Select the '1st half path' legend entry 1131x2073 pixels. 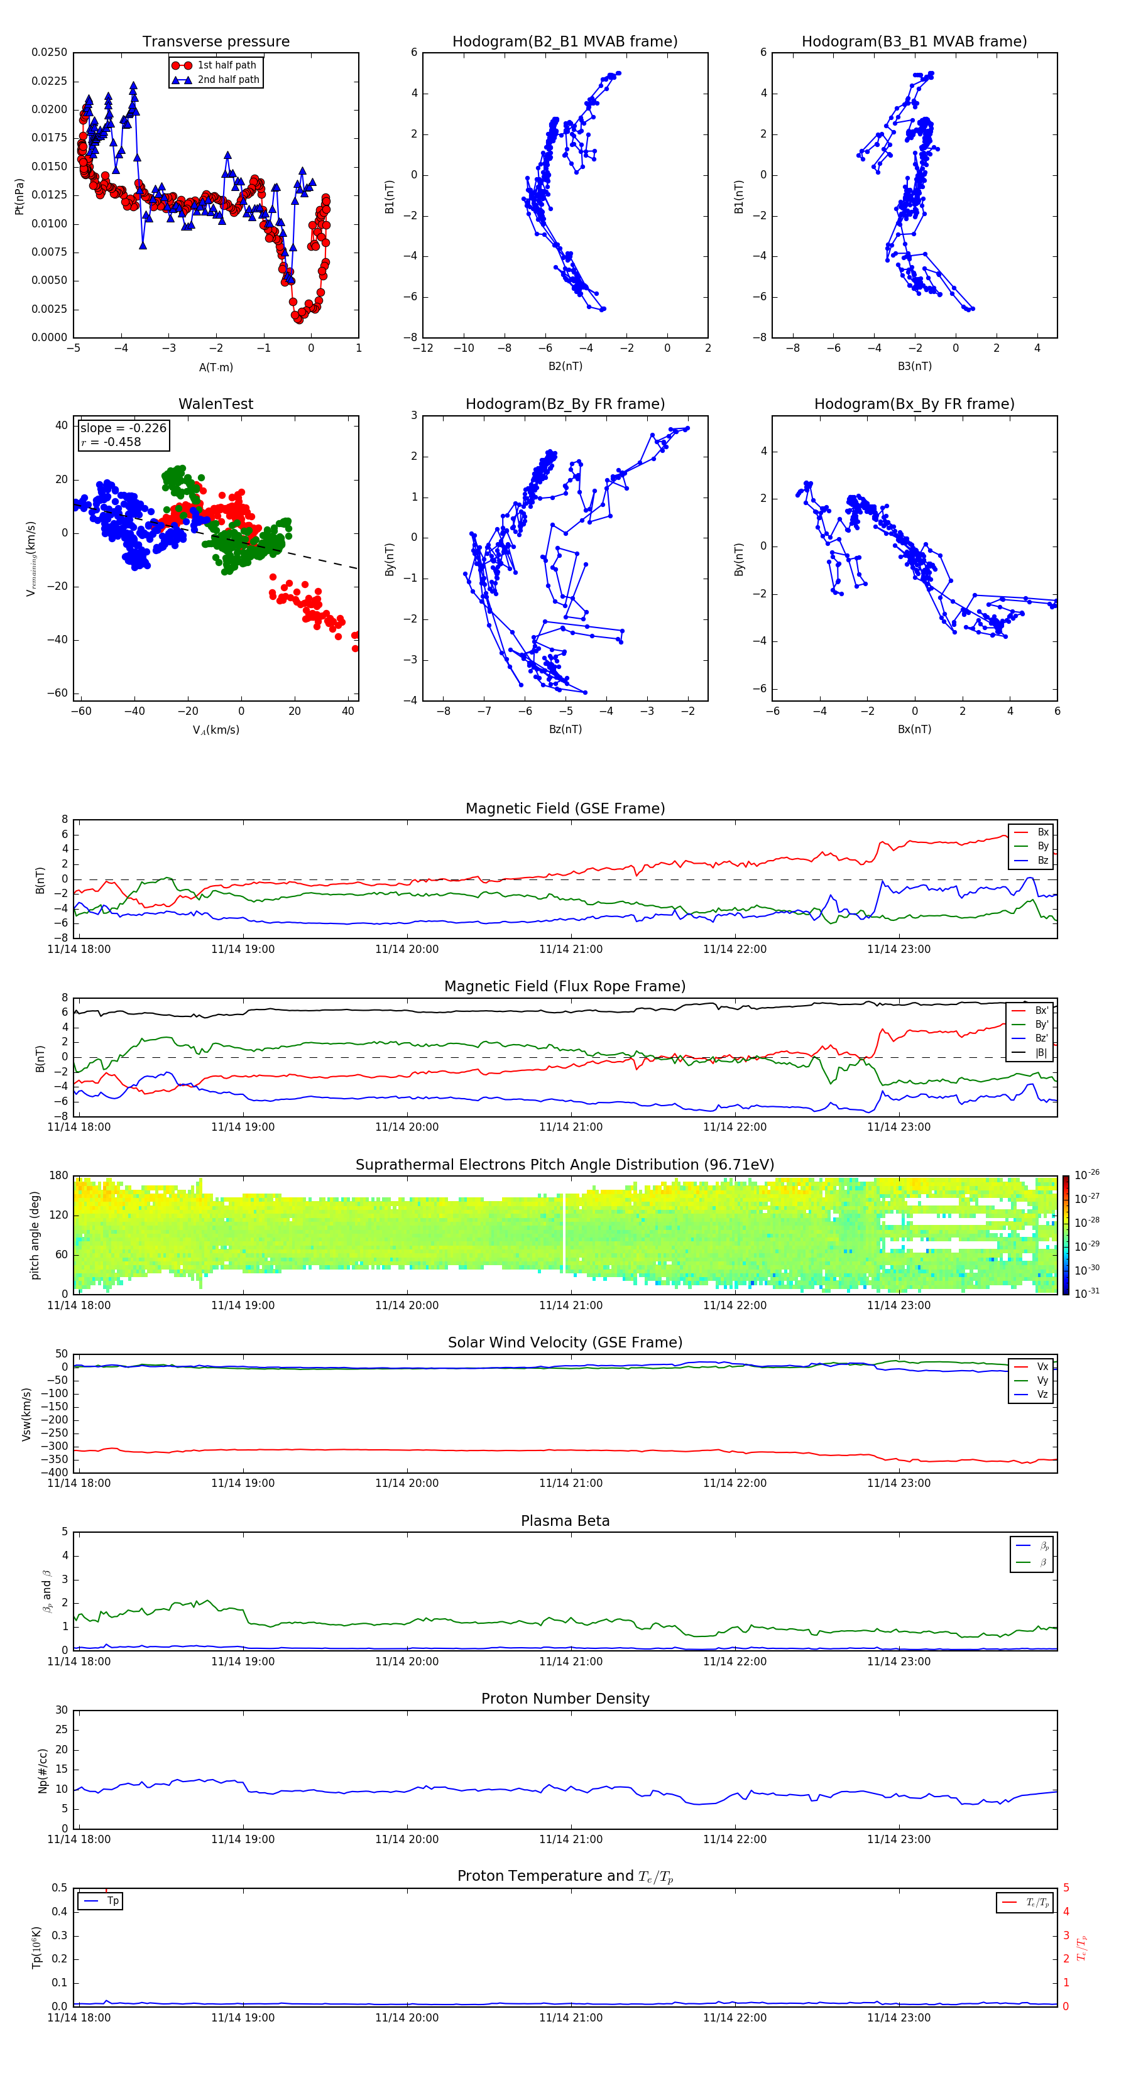click(214, 65)
